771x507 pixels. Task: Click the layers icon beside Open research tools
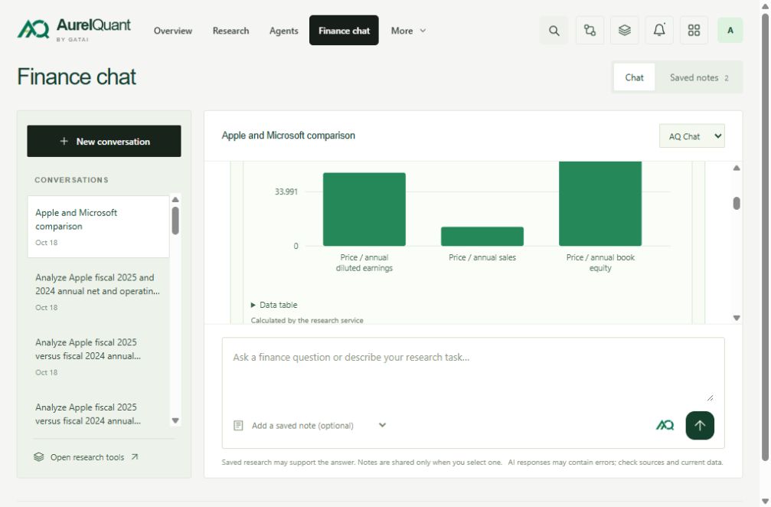[x=39, y=457]
